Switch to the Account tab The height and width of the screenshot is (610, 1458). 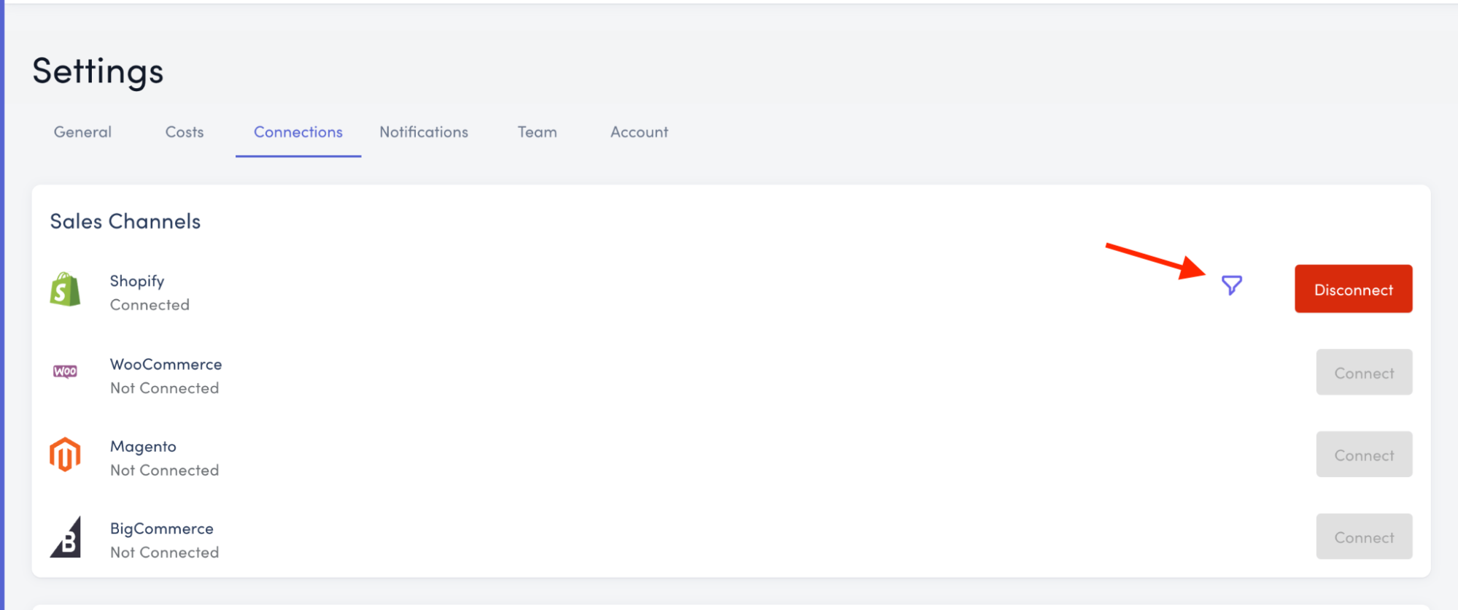639,132
